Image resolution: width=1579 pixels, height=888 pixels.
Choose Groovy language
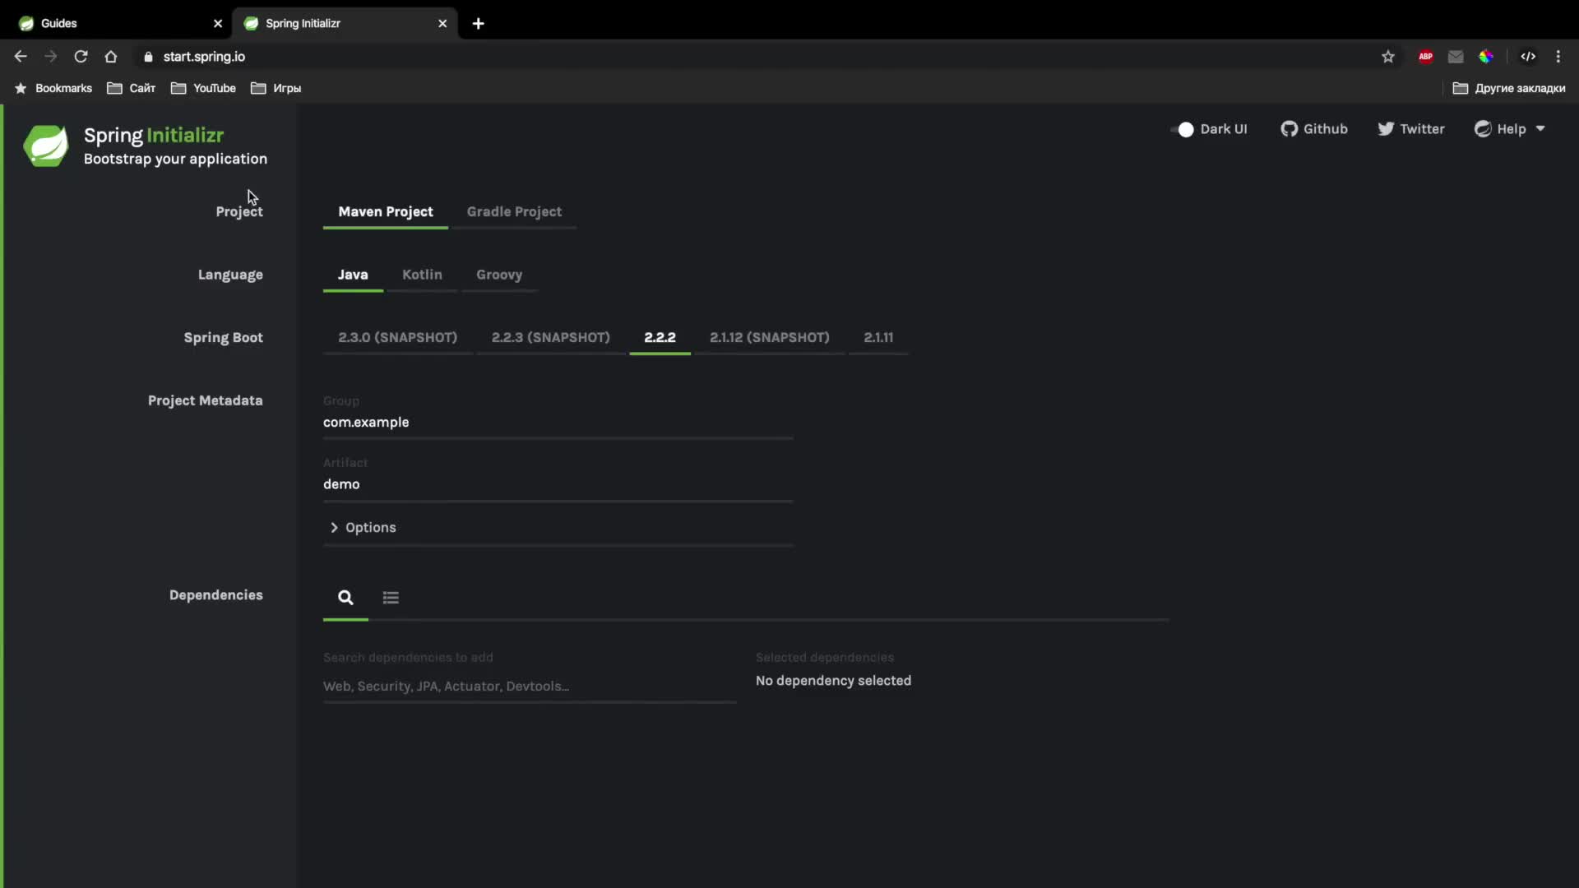coord(499,275)
